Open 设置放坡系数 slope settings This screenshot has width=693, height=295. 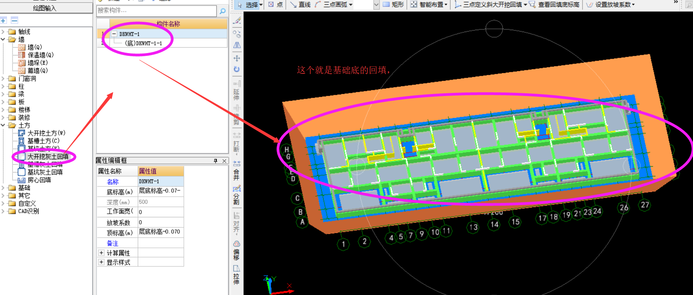pyautogui.click(x=611, y=5)
